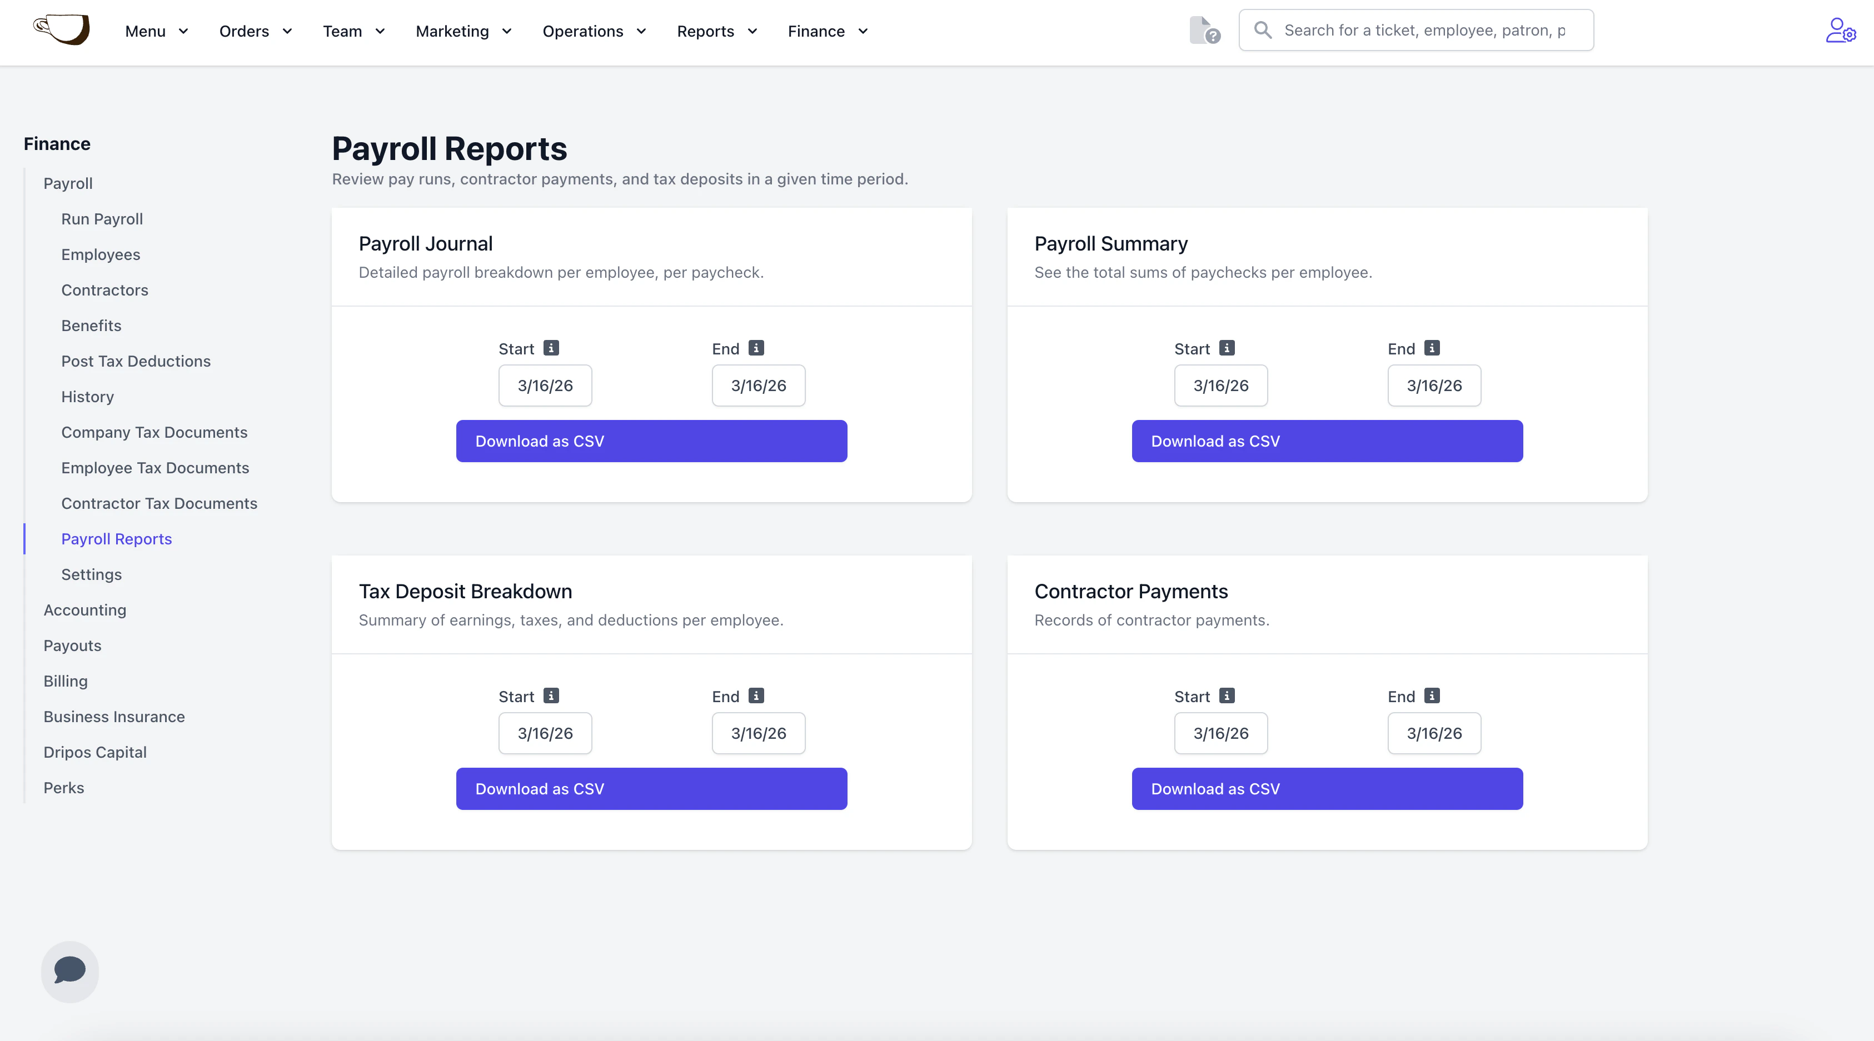Open Accounting section in the sidebar

84,610
